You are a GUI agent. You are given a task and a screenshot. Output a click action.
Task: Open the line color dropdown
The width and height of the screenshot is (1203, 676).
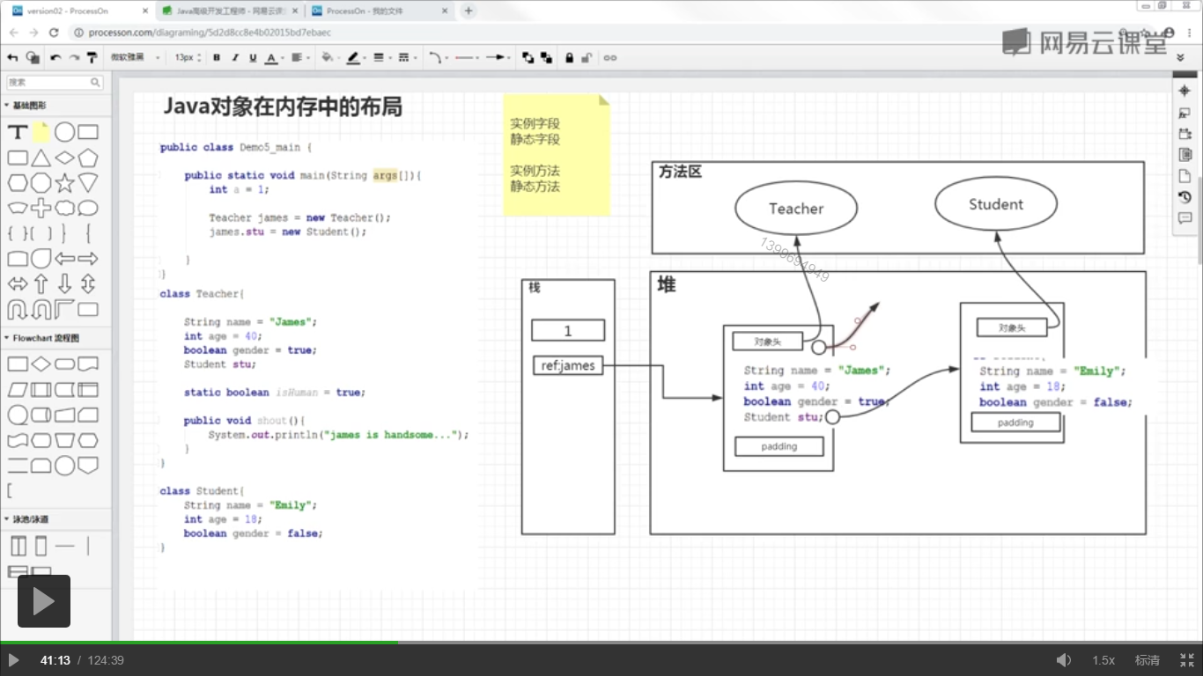pyautogui.click(x=356, y=57)
